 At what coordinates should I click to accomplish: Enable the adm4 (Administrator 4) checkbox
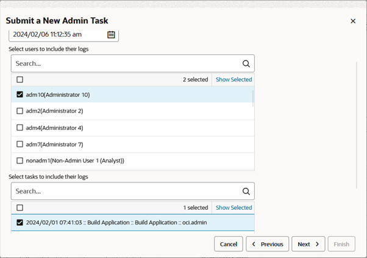pos(20,127)
